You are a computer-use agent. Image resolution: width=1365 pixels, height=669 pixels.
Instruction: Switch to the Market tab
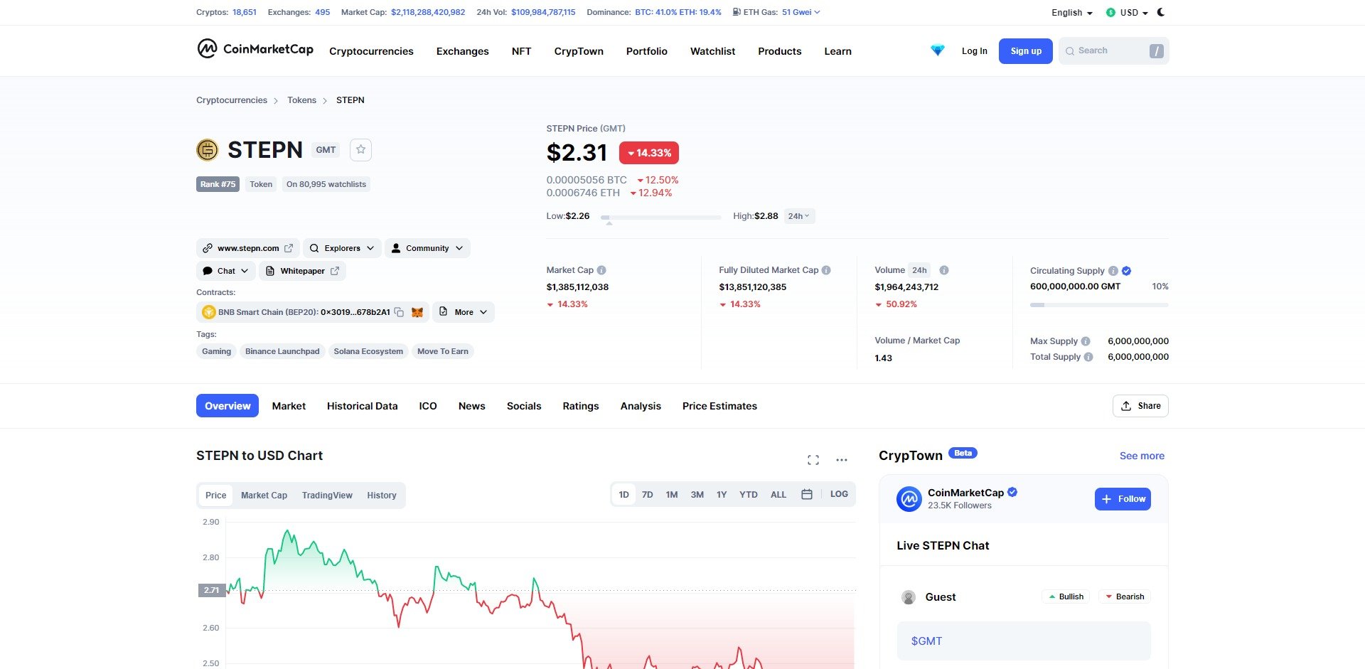click(289, 406)
